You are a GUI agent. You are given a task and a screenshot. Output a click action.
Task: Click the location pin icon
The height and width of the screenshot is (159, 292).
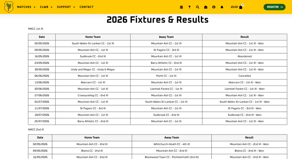coord(189,7)
